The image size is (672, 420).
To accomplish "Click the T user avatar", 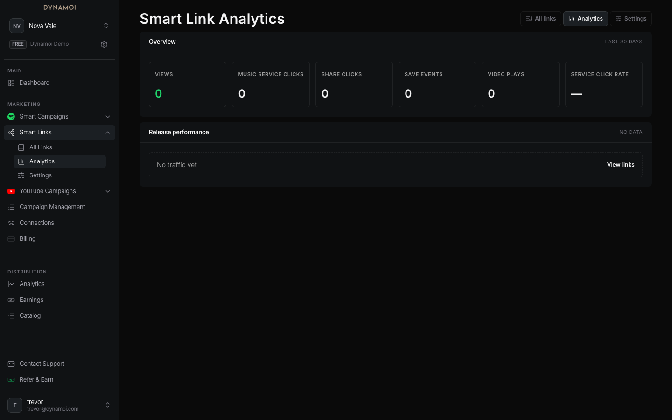I will [15, 405].
